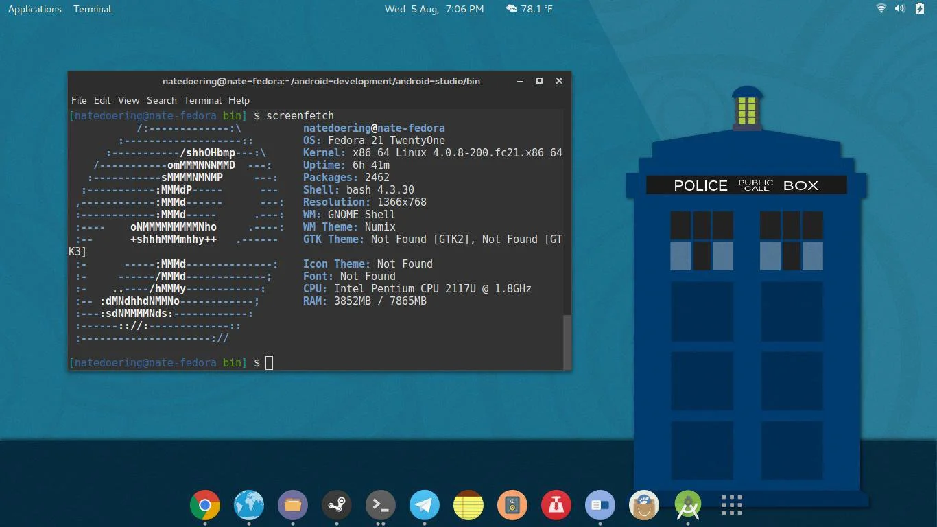Click the 'screenfetch' command text

coord(300,116)
